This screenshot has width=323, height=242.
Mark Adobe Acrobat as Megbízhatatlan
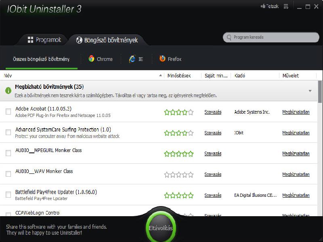tap(296, 112)
